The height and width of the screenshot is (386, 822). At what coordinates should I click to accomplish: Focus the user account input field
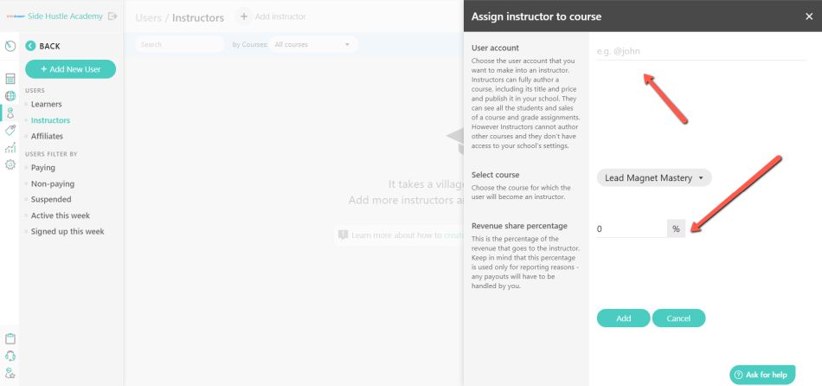click(x=701, y=51)
